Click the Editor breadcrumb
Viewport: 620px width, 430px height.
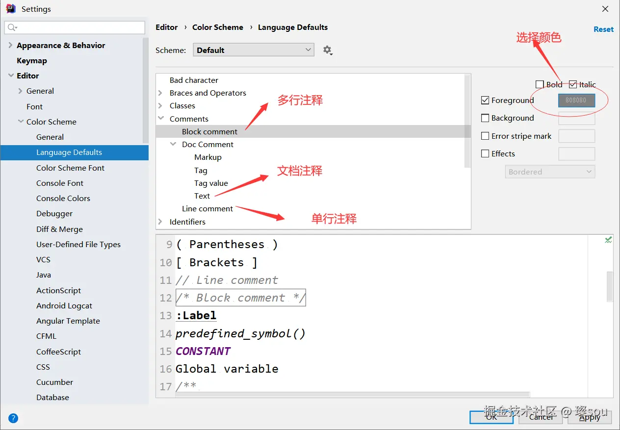tap(167, 27)
